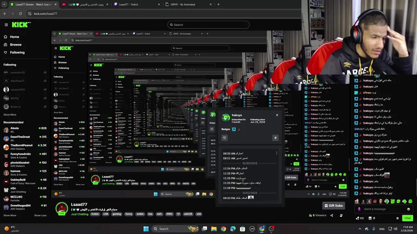Collapse Recommended list with Show Less
Image resolution: width=417 pixels, height=234 pixels.
point(40,215)
